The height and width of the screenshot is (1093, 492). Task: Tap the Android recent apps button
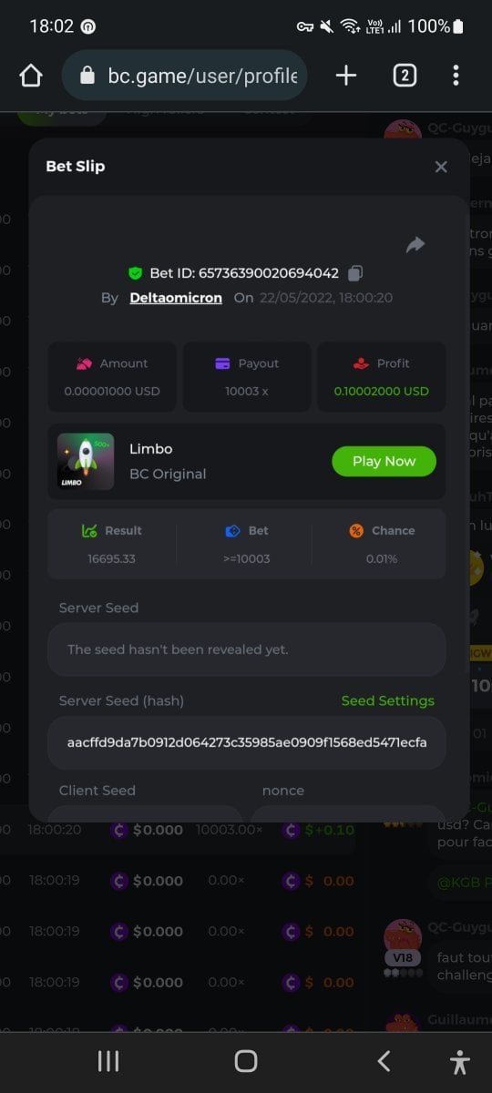[108, 1061]
